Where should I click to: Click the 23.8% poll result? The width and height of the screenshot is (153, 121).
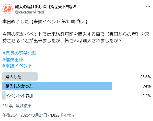(145, 77)
